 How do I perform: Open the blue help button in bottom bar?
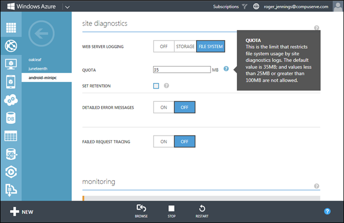pyautogui.click(x=327, y=211)
